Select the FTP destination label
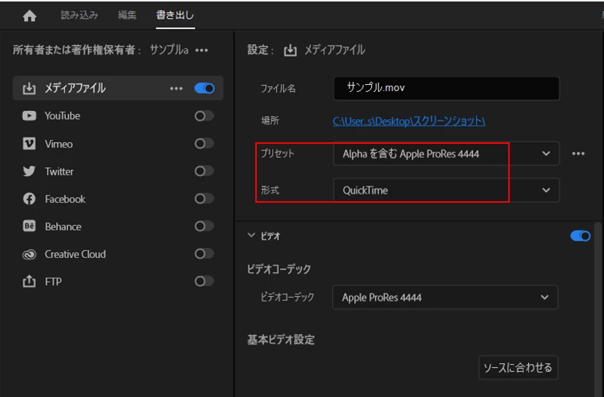 point(53,281)
